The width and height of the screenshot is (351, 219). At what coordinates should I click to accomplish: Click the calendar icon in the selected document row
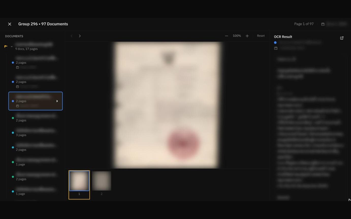18,106
